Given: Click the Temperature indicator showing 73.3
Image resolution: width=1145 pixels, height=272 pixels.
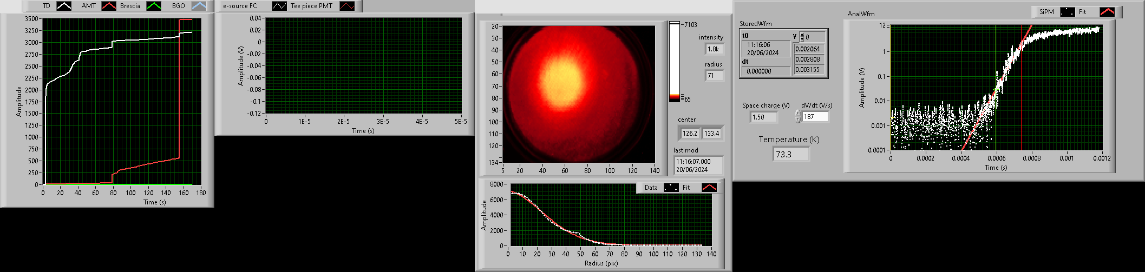Looking at the screenshot, I should 791,154.
